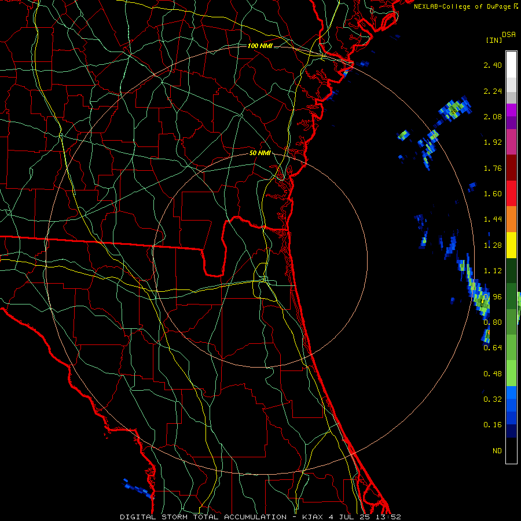Select the bright red swatch in color scale
The width and height of the screenshot is (521, 521).
click(x=511, y=193)
